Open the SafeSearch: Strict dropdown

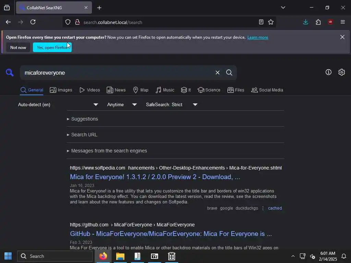coord(172,104)
